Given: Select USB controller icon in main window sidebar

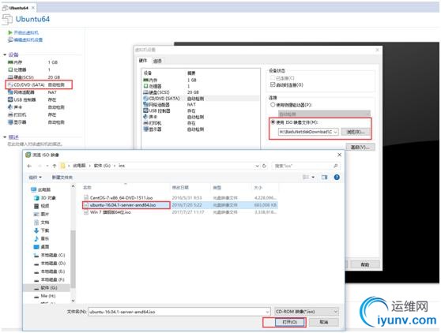Looking at the screenshot, I should [10, 99].
